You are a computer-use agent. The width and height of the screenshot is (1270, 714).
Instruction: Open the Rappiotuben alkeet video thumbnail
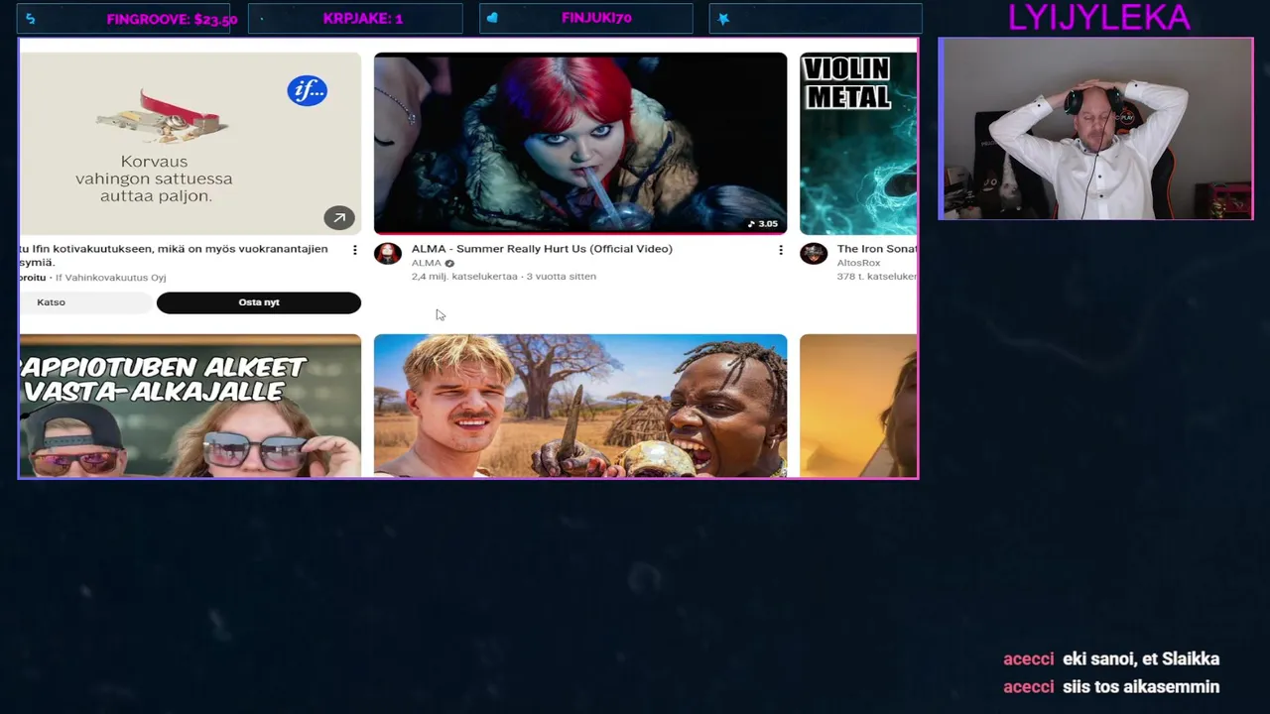(x=190, y=406)
